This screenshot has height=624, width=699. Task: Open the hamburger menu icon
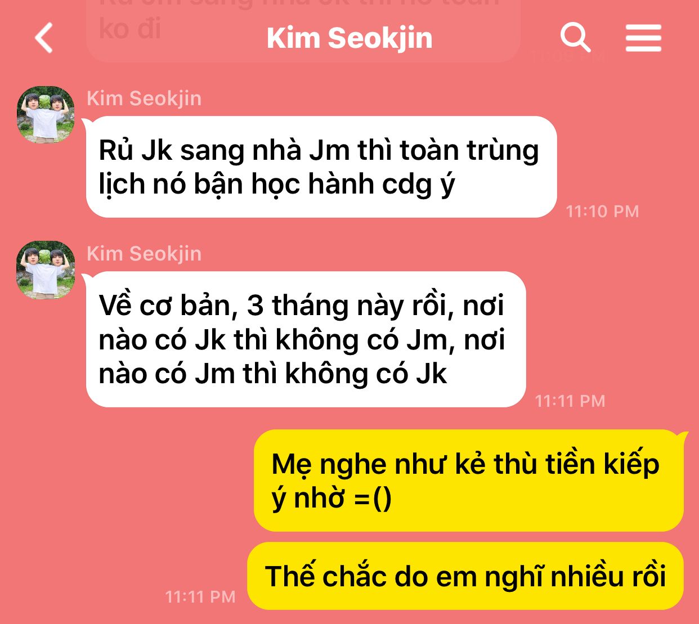643,38
